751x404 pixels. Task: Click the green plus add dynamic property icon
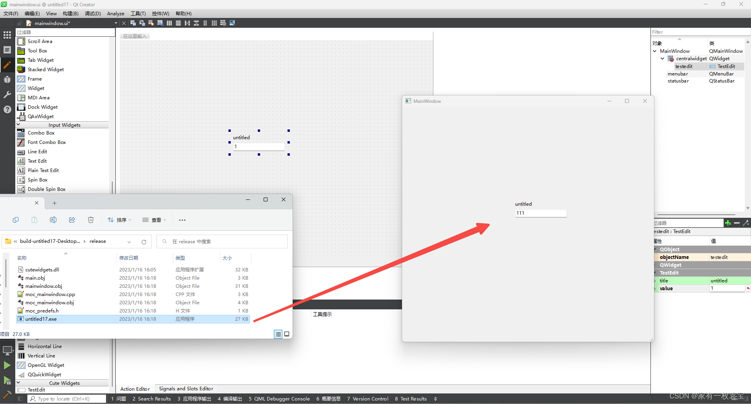click(728, 223)
